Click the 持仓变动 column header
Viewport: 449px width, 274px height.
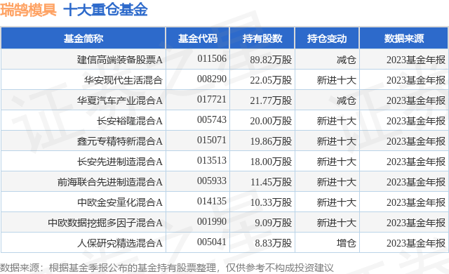coord(327,39)
